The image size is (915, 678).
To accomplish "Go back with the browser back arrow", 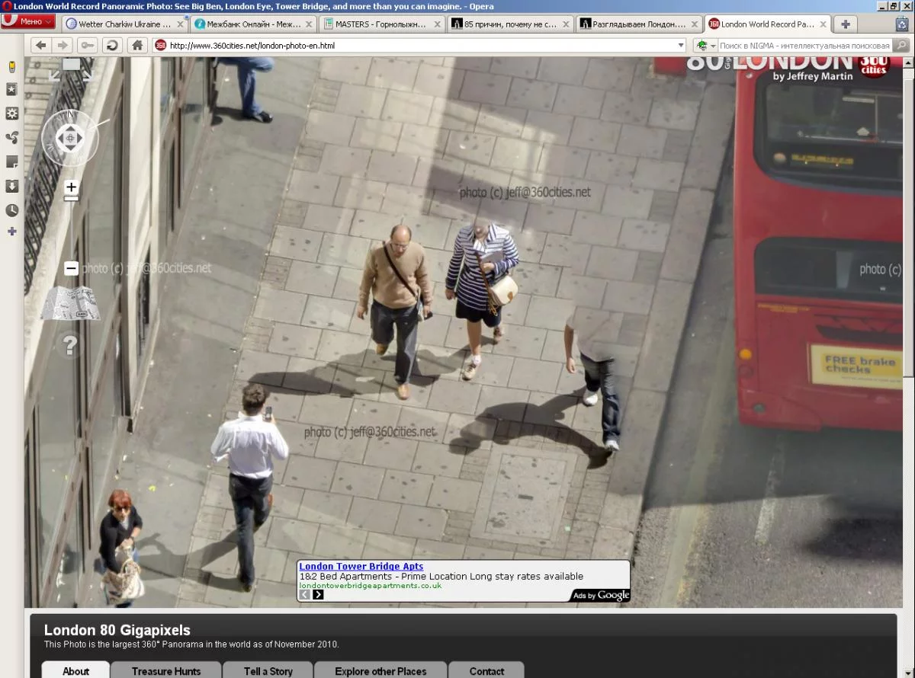I will tap(41, 45).
